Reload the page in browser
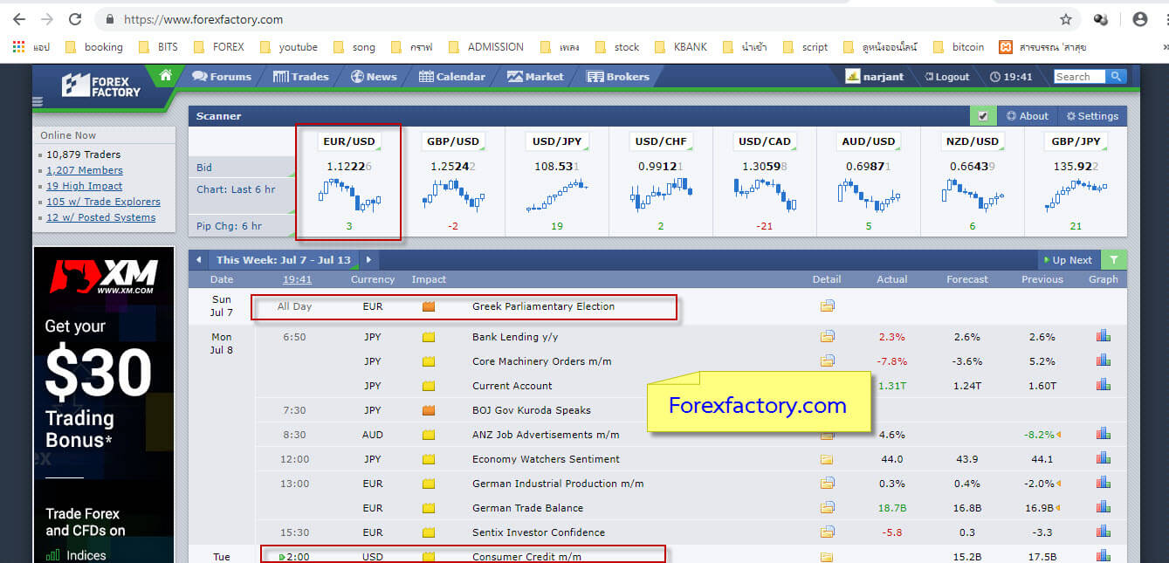1169x563 pixels. click(x=75, y=19)
